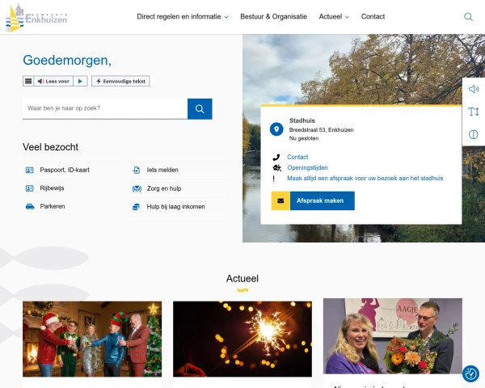The height and width of the screenshot is (388, 485).
Task: Open the Christmas party news thumbnail
Action: (92, 339)
